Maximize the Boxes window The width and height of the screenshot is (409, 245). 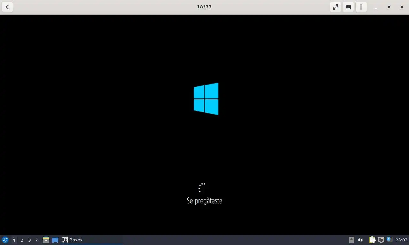[389, 7]
